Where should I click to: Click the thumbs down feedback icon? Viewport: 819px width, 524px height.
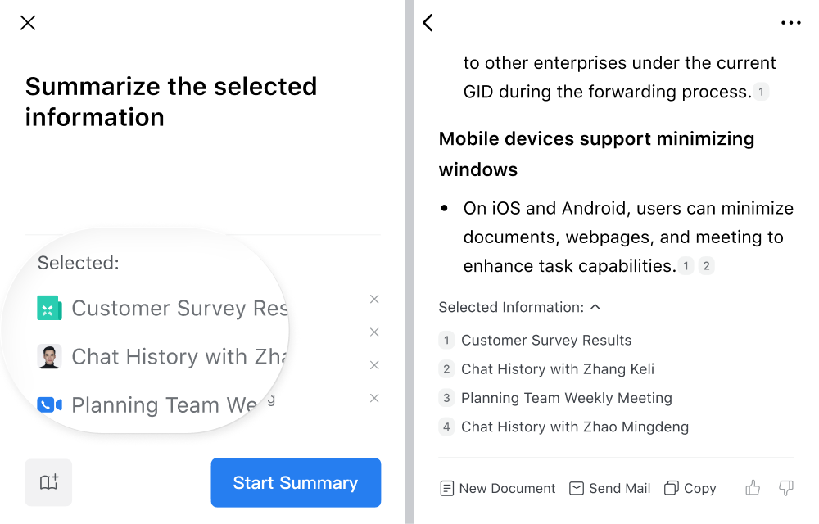click(x=786, y=488)
